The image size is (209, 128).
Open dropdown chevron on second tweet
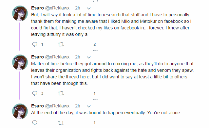(89, 57)
